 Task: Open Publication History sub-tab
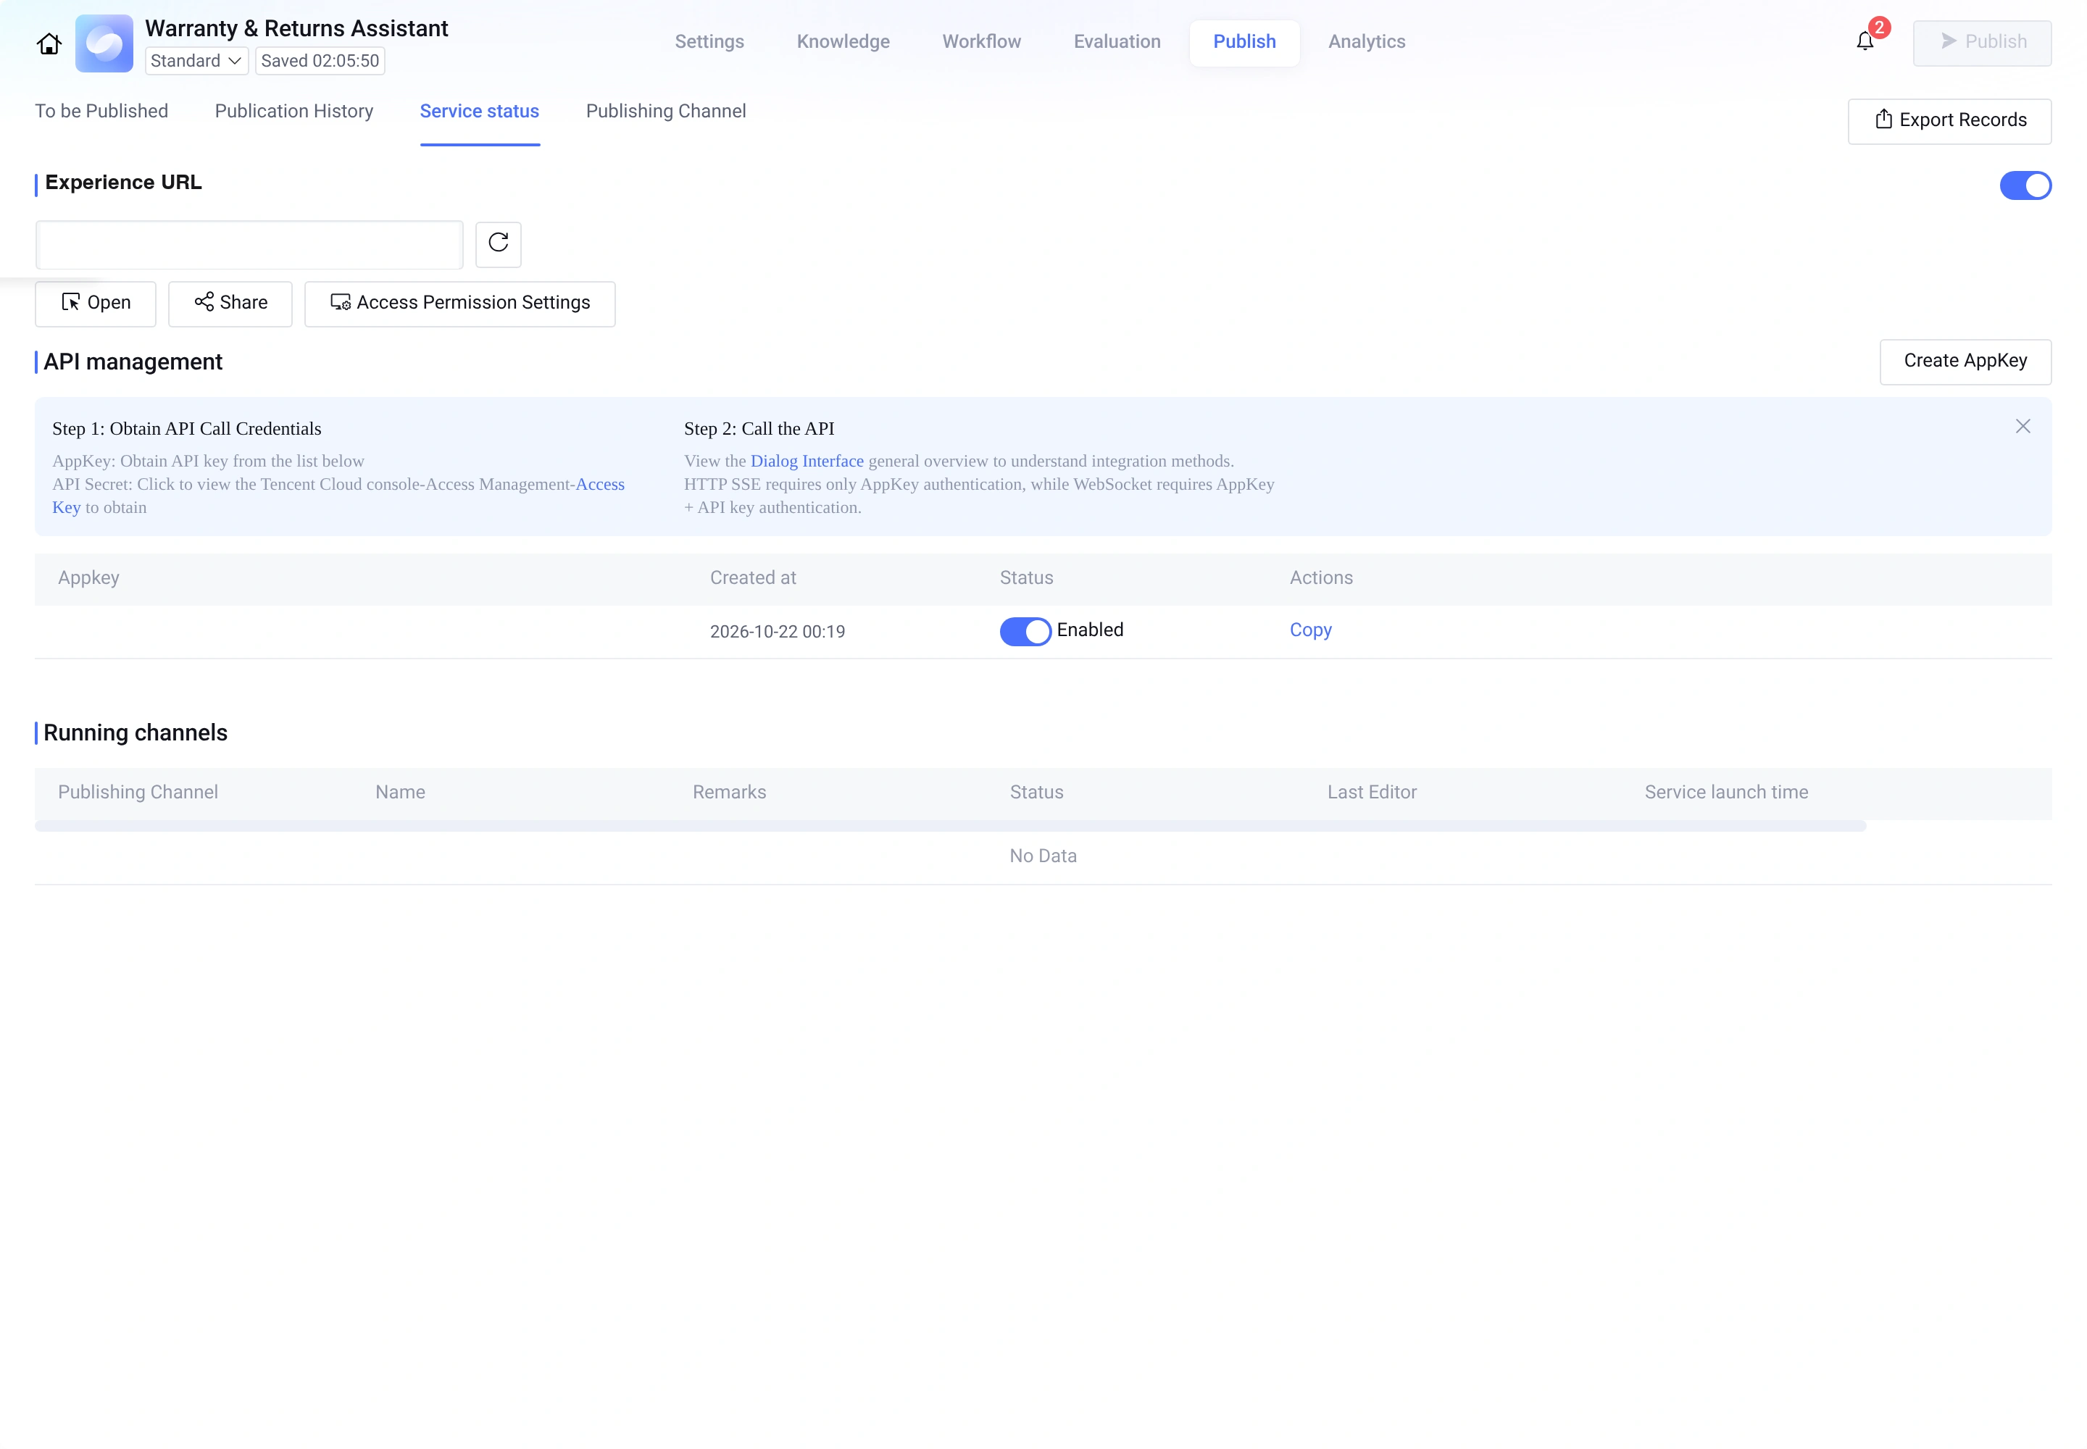[294, 111]
